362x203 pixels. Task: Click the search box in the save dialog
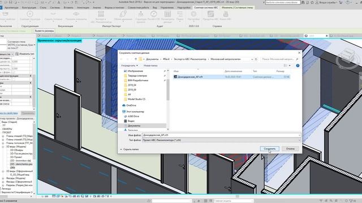click(x=279, y=59)
